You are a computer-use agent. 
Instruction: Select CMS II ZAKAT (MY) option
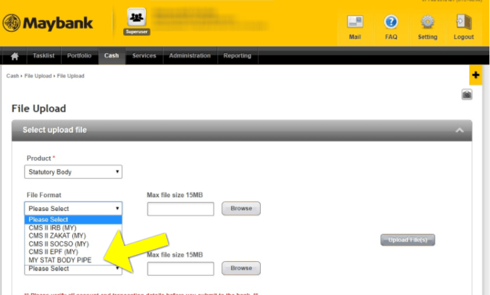coord(73,236)
